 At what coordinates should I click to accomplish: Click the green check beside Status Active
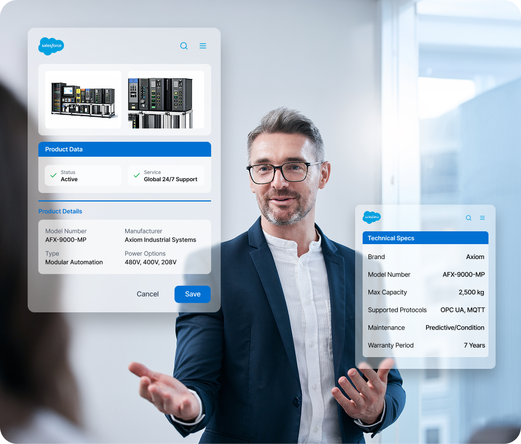click(53, 175)
